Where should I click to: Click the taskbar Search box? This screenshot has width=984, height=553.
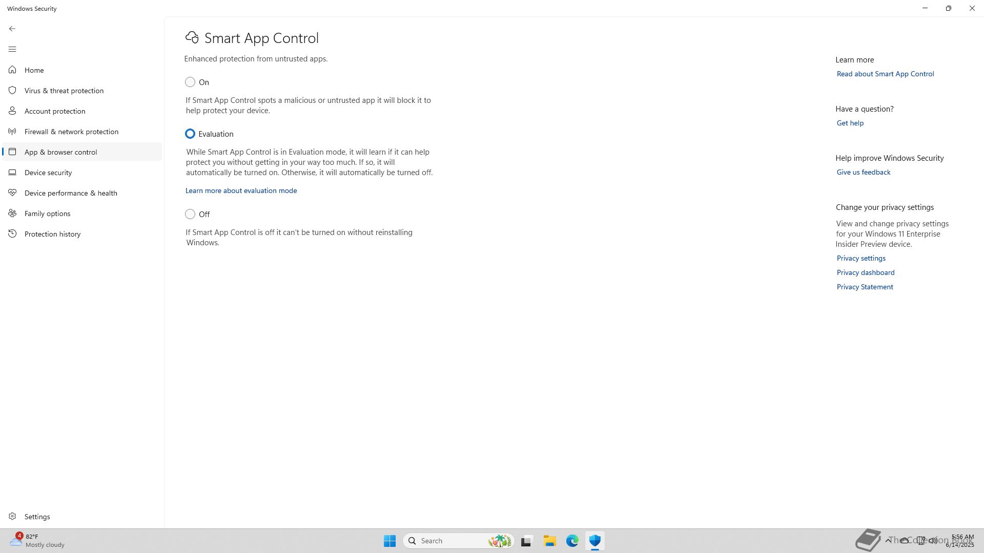click(x=451, y=541)
